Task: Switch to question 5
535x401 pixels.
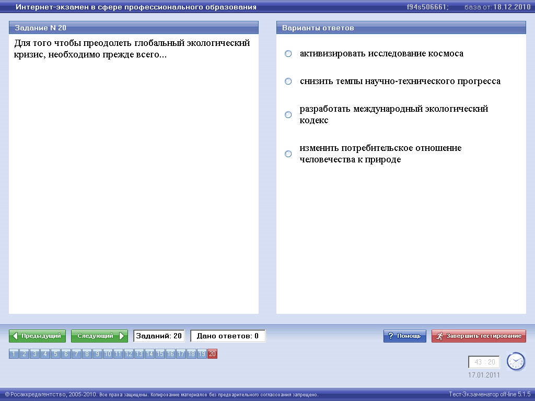Action: [x=55, y=354]
